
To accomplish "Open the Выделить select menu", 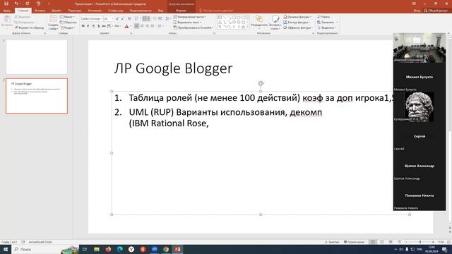I will pyautogui.click(x=326, y=28).
